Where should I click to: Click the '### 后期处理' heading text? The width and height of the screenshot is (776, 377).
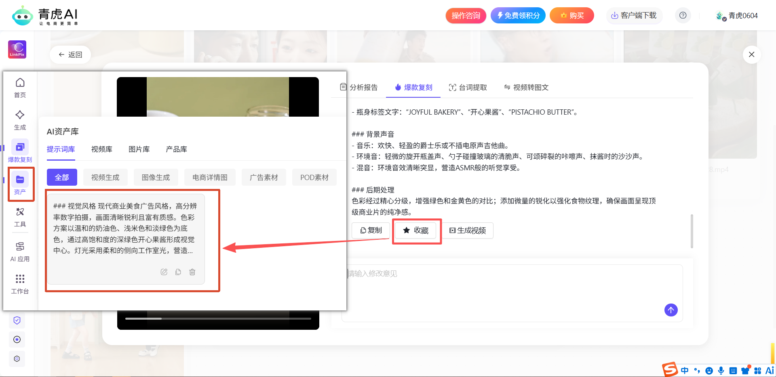(x=373, y=190)
